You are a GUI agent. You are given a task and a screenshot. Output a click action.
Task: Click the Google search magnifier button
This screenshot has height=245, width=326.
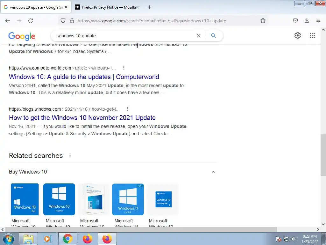213,36
